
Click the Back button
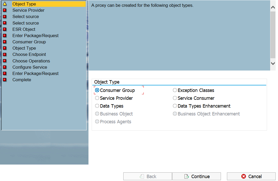click(148, 176)
